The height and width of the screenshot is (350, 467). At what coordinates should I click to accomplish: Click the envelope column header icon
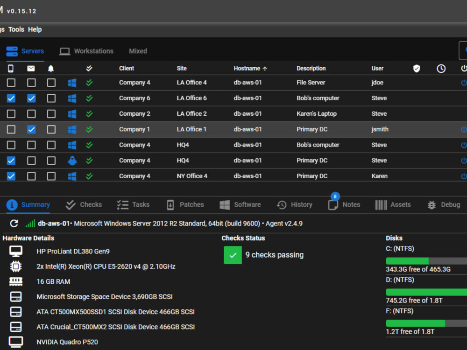(31, 68)
